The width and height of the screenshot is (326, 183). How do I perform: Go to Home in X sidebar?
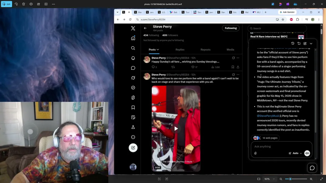(133, 38)
